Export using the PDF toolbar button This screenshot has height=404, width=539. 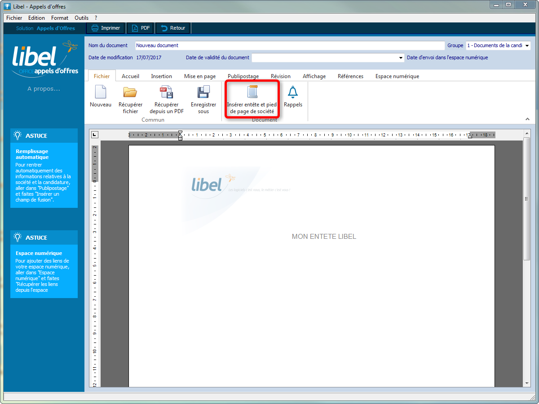coord(141,28)
